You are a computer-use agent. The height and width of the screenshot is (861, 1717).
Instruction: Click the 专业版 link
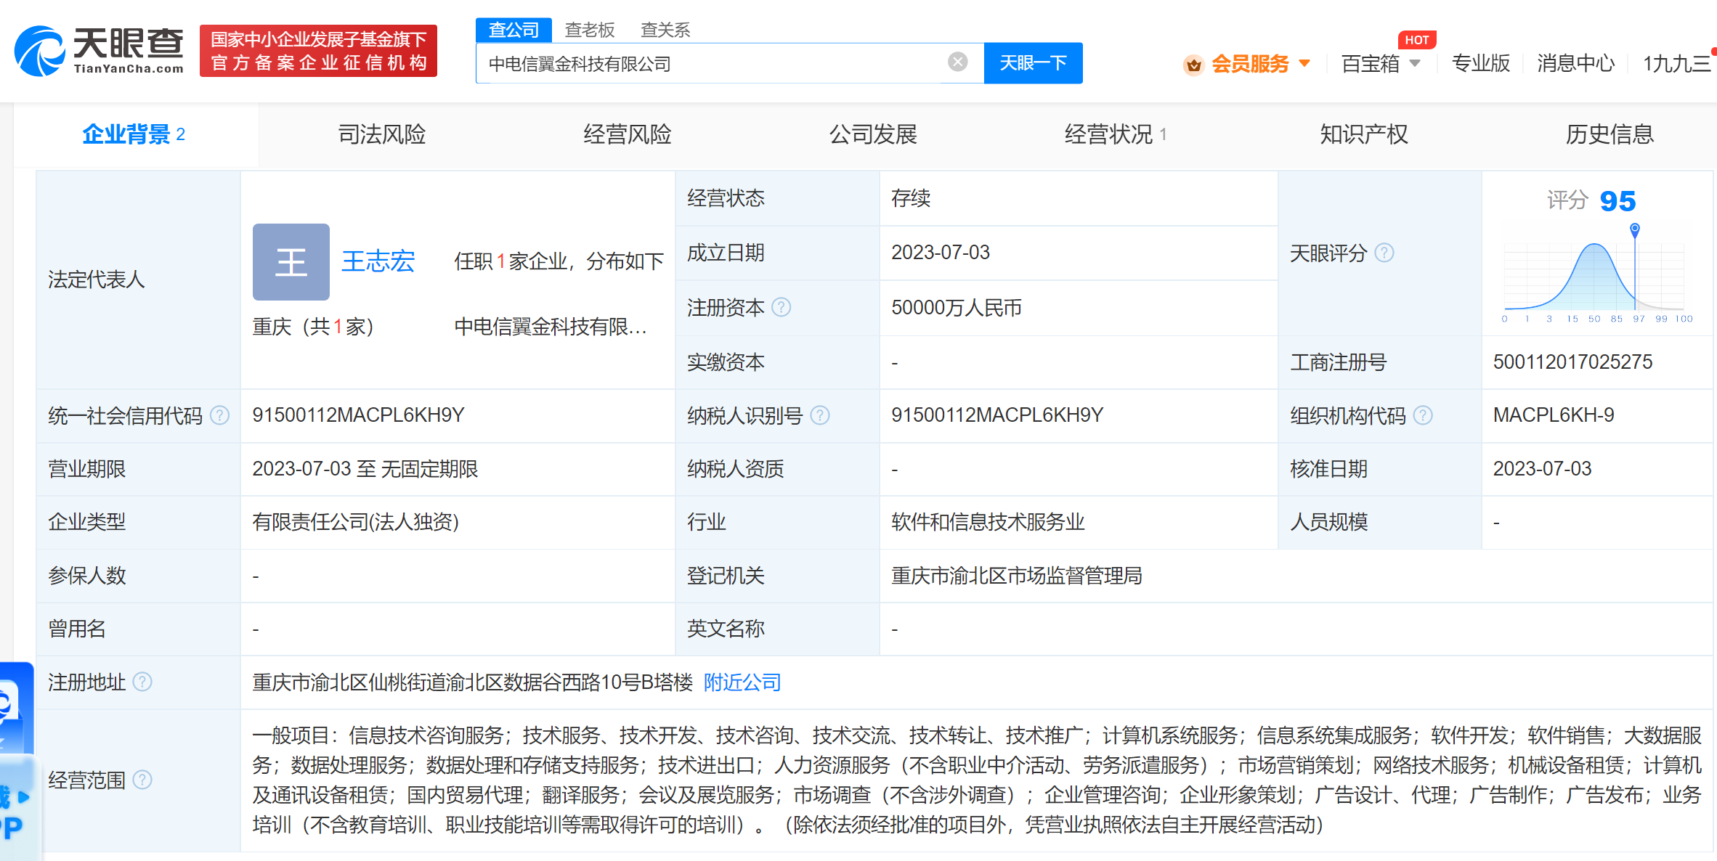coord(1481,63)
